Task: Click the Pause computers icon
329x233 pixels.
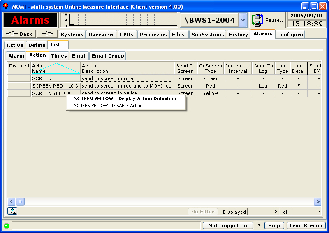Action: tap(257, 20)
